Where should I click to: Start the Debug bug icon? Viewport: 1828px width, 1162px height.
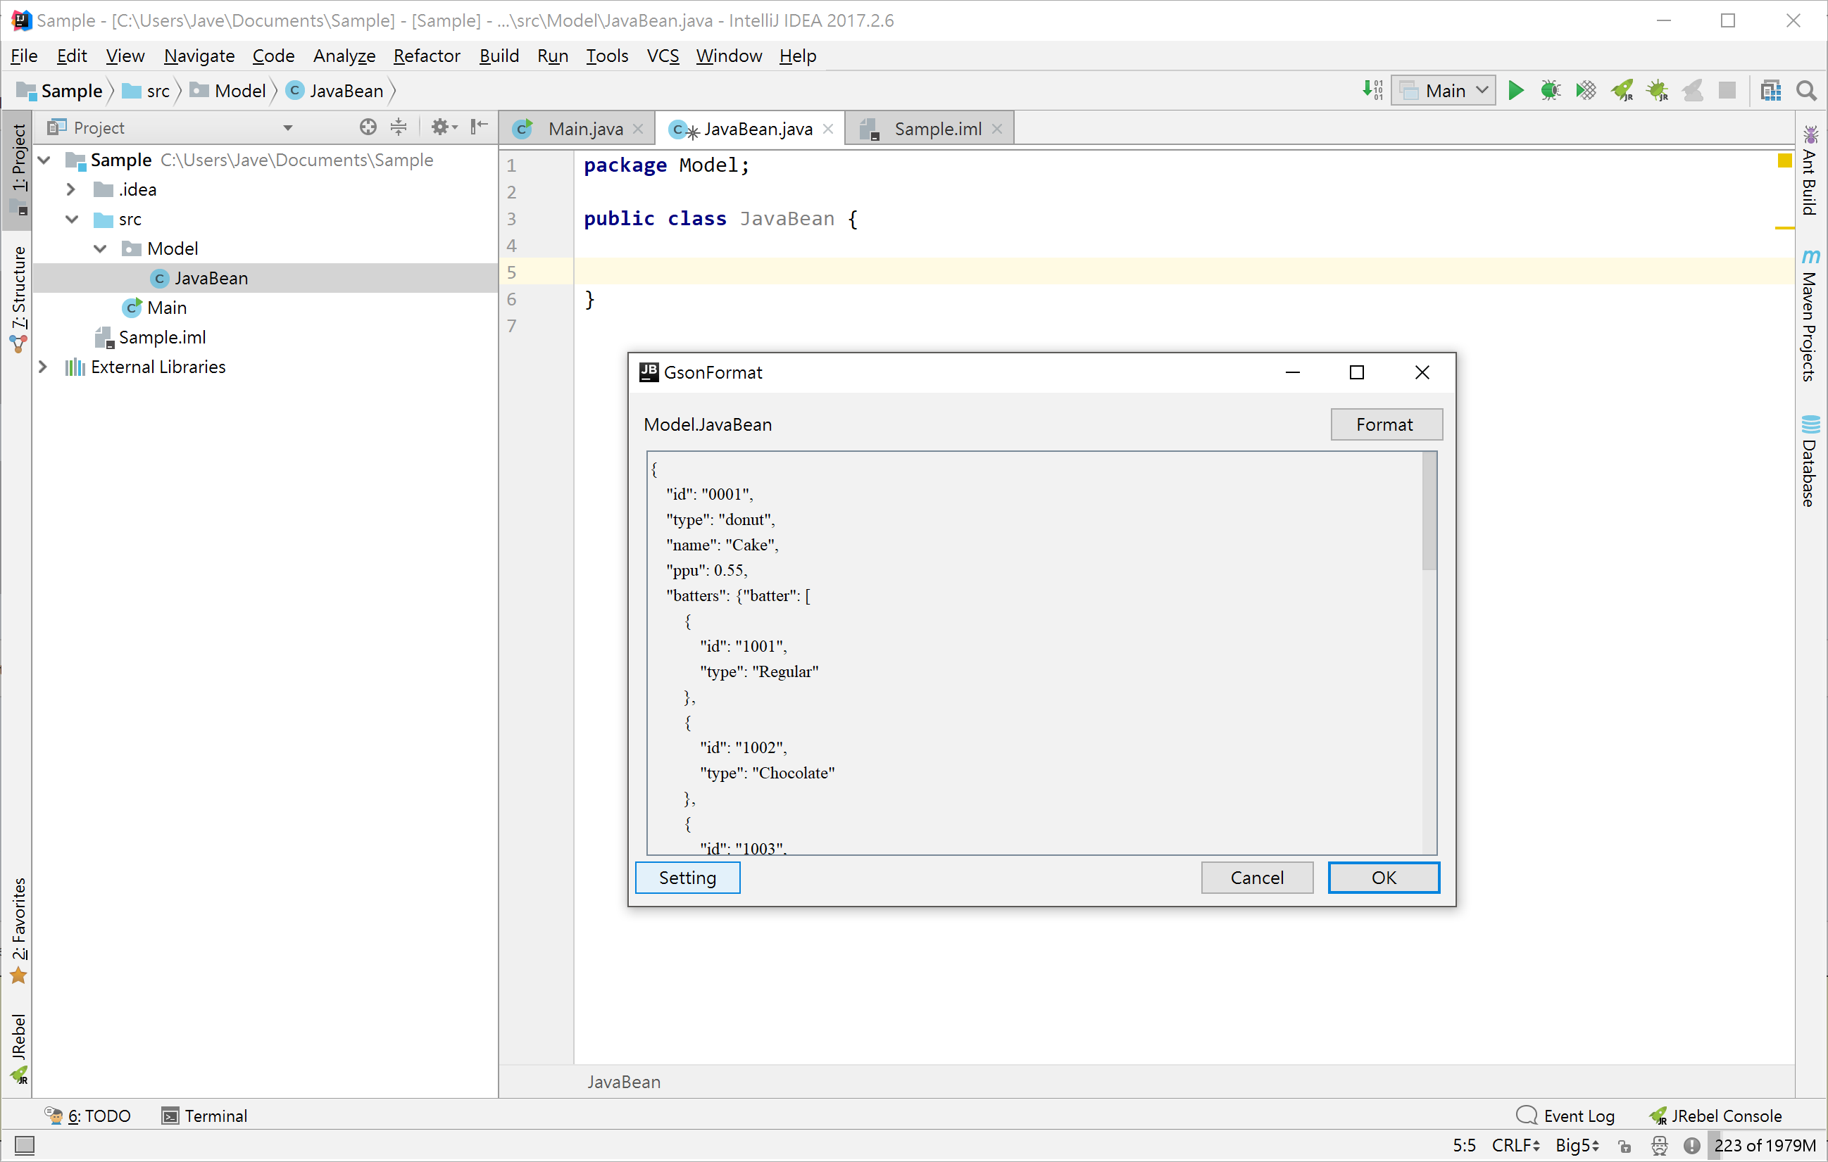click(1550, 91)
